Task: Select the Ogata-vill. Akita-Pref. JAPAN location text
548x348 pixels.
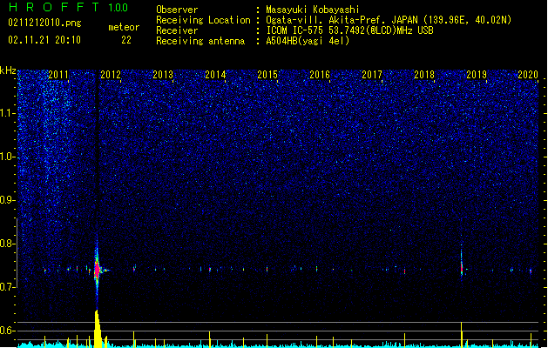Action: coord(389,20)
